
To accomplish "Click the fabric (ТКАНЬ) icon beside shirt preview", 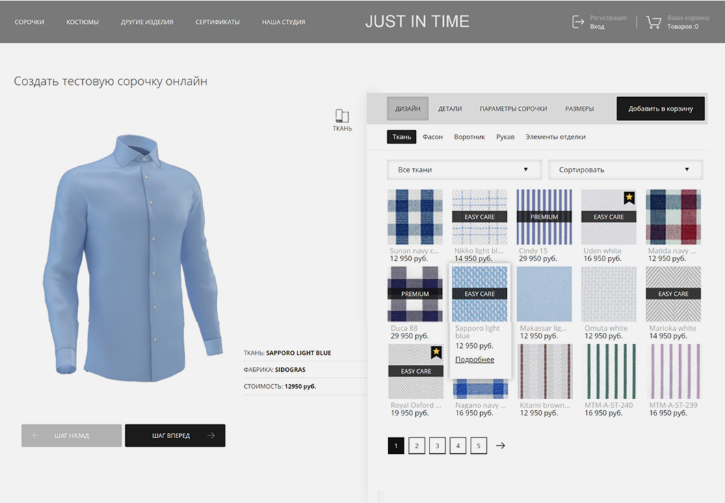I will coord(342,116).
